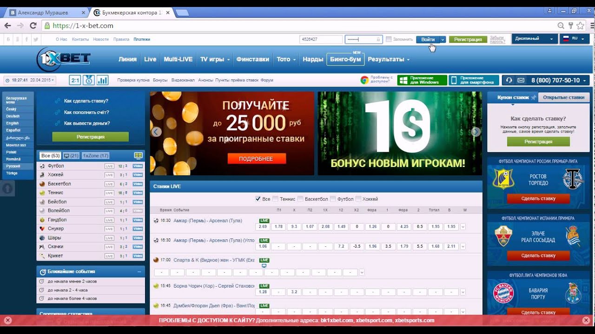Image resolution: width=595 pixels, height=334 pixels.
Task: Click Video badge in Футбол row
Action: pyautogui.click(x=138, y=166)
